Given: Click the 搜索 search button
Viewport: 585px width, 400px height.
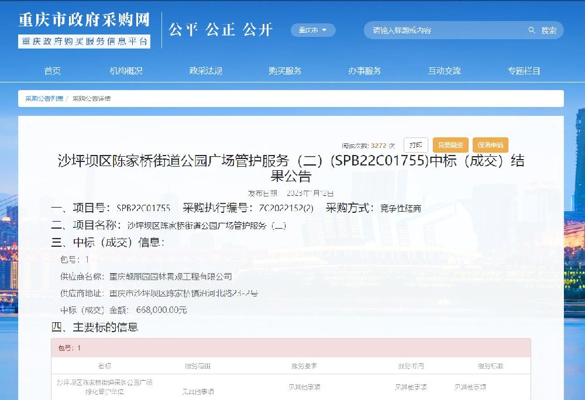Looking at the screenshot, I should tap(549, 30).
